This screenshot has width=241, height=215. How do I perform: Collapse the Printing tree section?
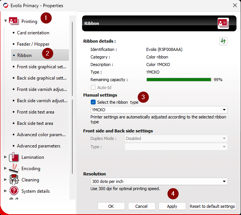pos(6,21)
